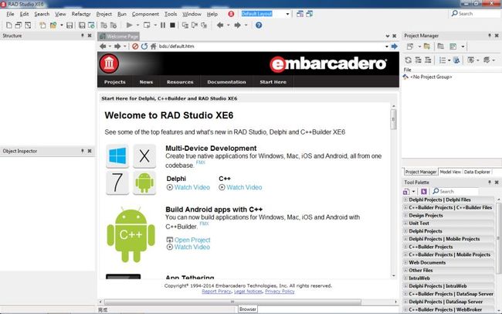
Task: Click the horizontal scrollbar under the browser
Action: [x=232, y=302]
